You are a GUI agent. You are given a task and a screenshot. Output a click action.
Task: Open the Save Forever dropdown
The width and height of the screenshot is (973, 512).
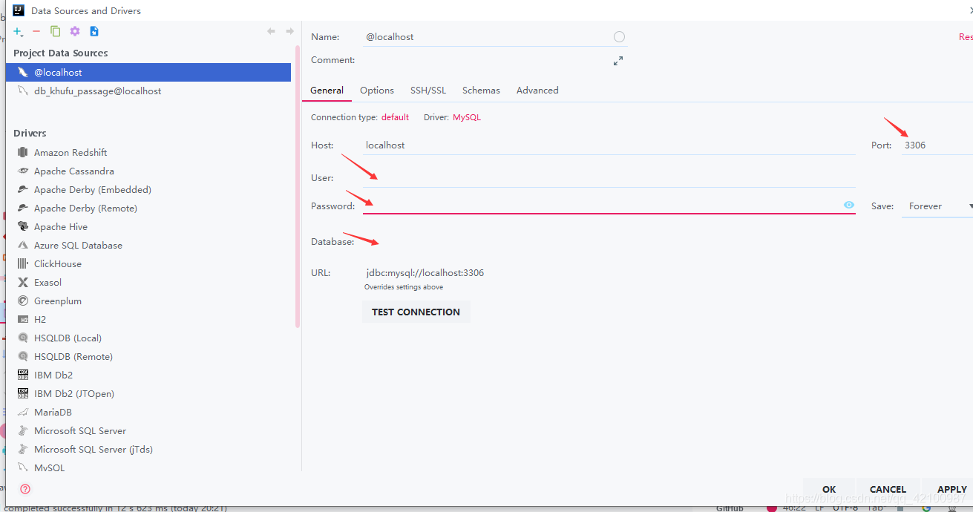click(939, 206)
